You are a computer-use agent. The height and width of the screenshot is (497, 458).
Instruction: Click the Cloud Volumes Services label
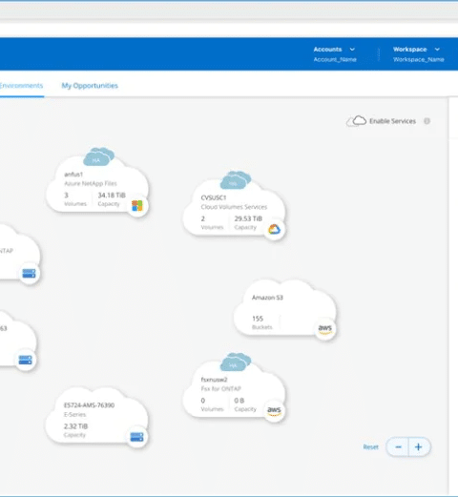pos(234,207)
